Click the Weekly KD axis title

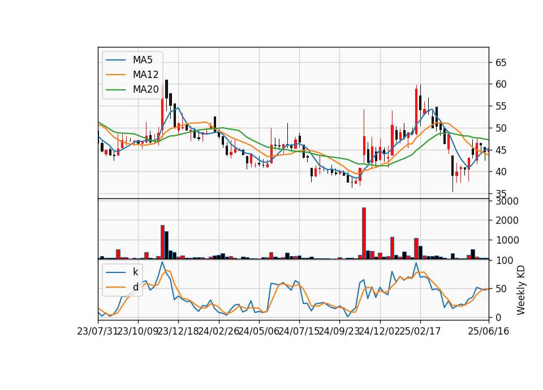[520, 291]
